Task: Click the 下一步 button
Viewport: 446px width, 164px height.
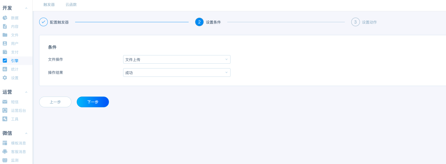Action: pos(93,102)
